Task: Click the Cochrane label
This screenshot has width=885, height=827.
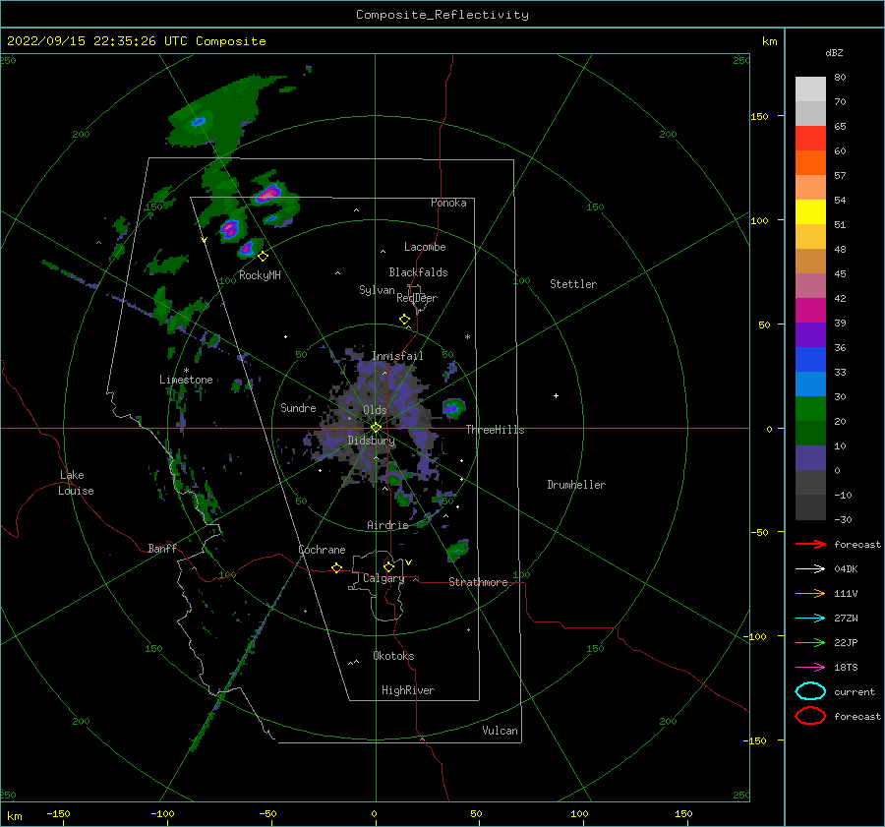Action: click(322, 550)
